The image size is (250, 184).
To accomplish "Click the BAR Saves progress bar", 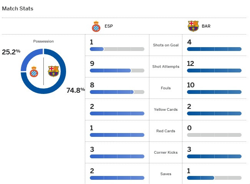I will [x=214, y=178].
